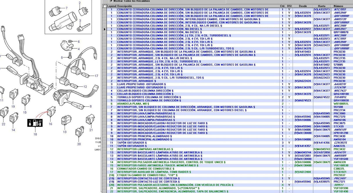Click rocker switch 20 in the diagram
Image resolution: width=353 pixels, height=193 pixels.
pos(79,133)
